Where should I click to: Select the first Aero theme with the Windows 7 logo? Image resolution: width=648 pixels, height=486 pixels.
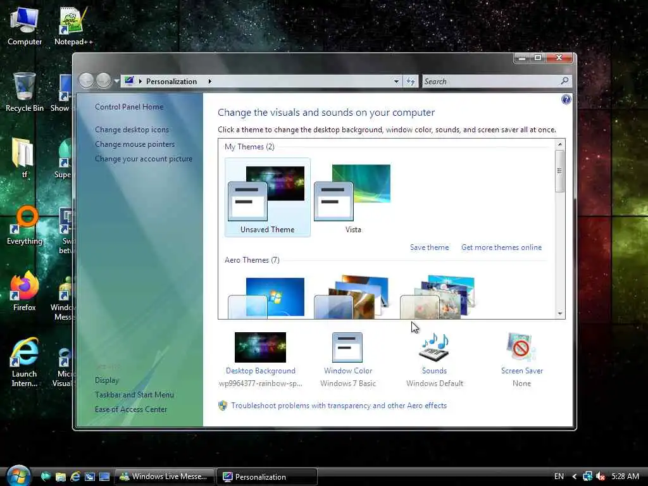pyautogui.click(x=268, y=297)
